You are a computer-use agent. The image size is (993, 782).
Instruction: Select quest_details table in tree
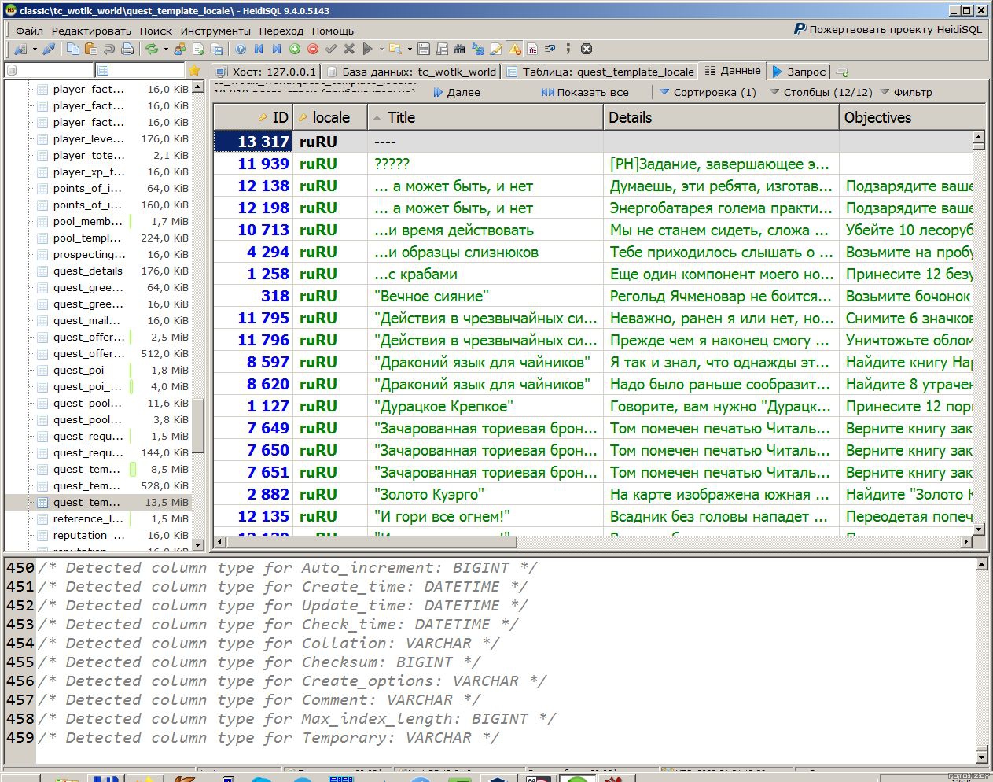88,271
